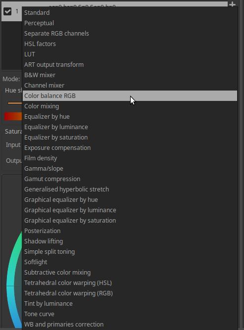This screenshot has width=244, height=330.
Task: Choose Color mixing option
Action: [x=130, y=106]
